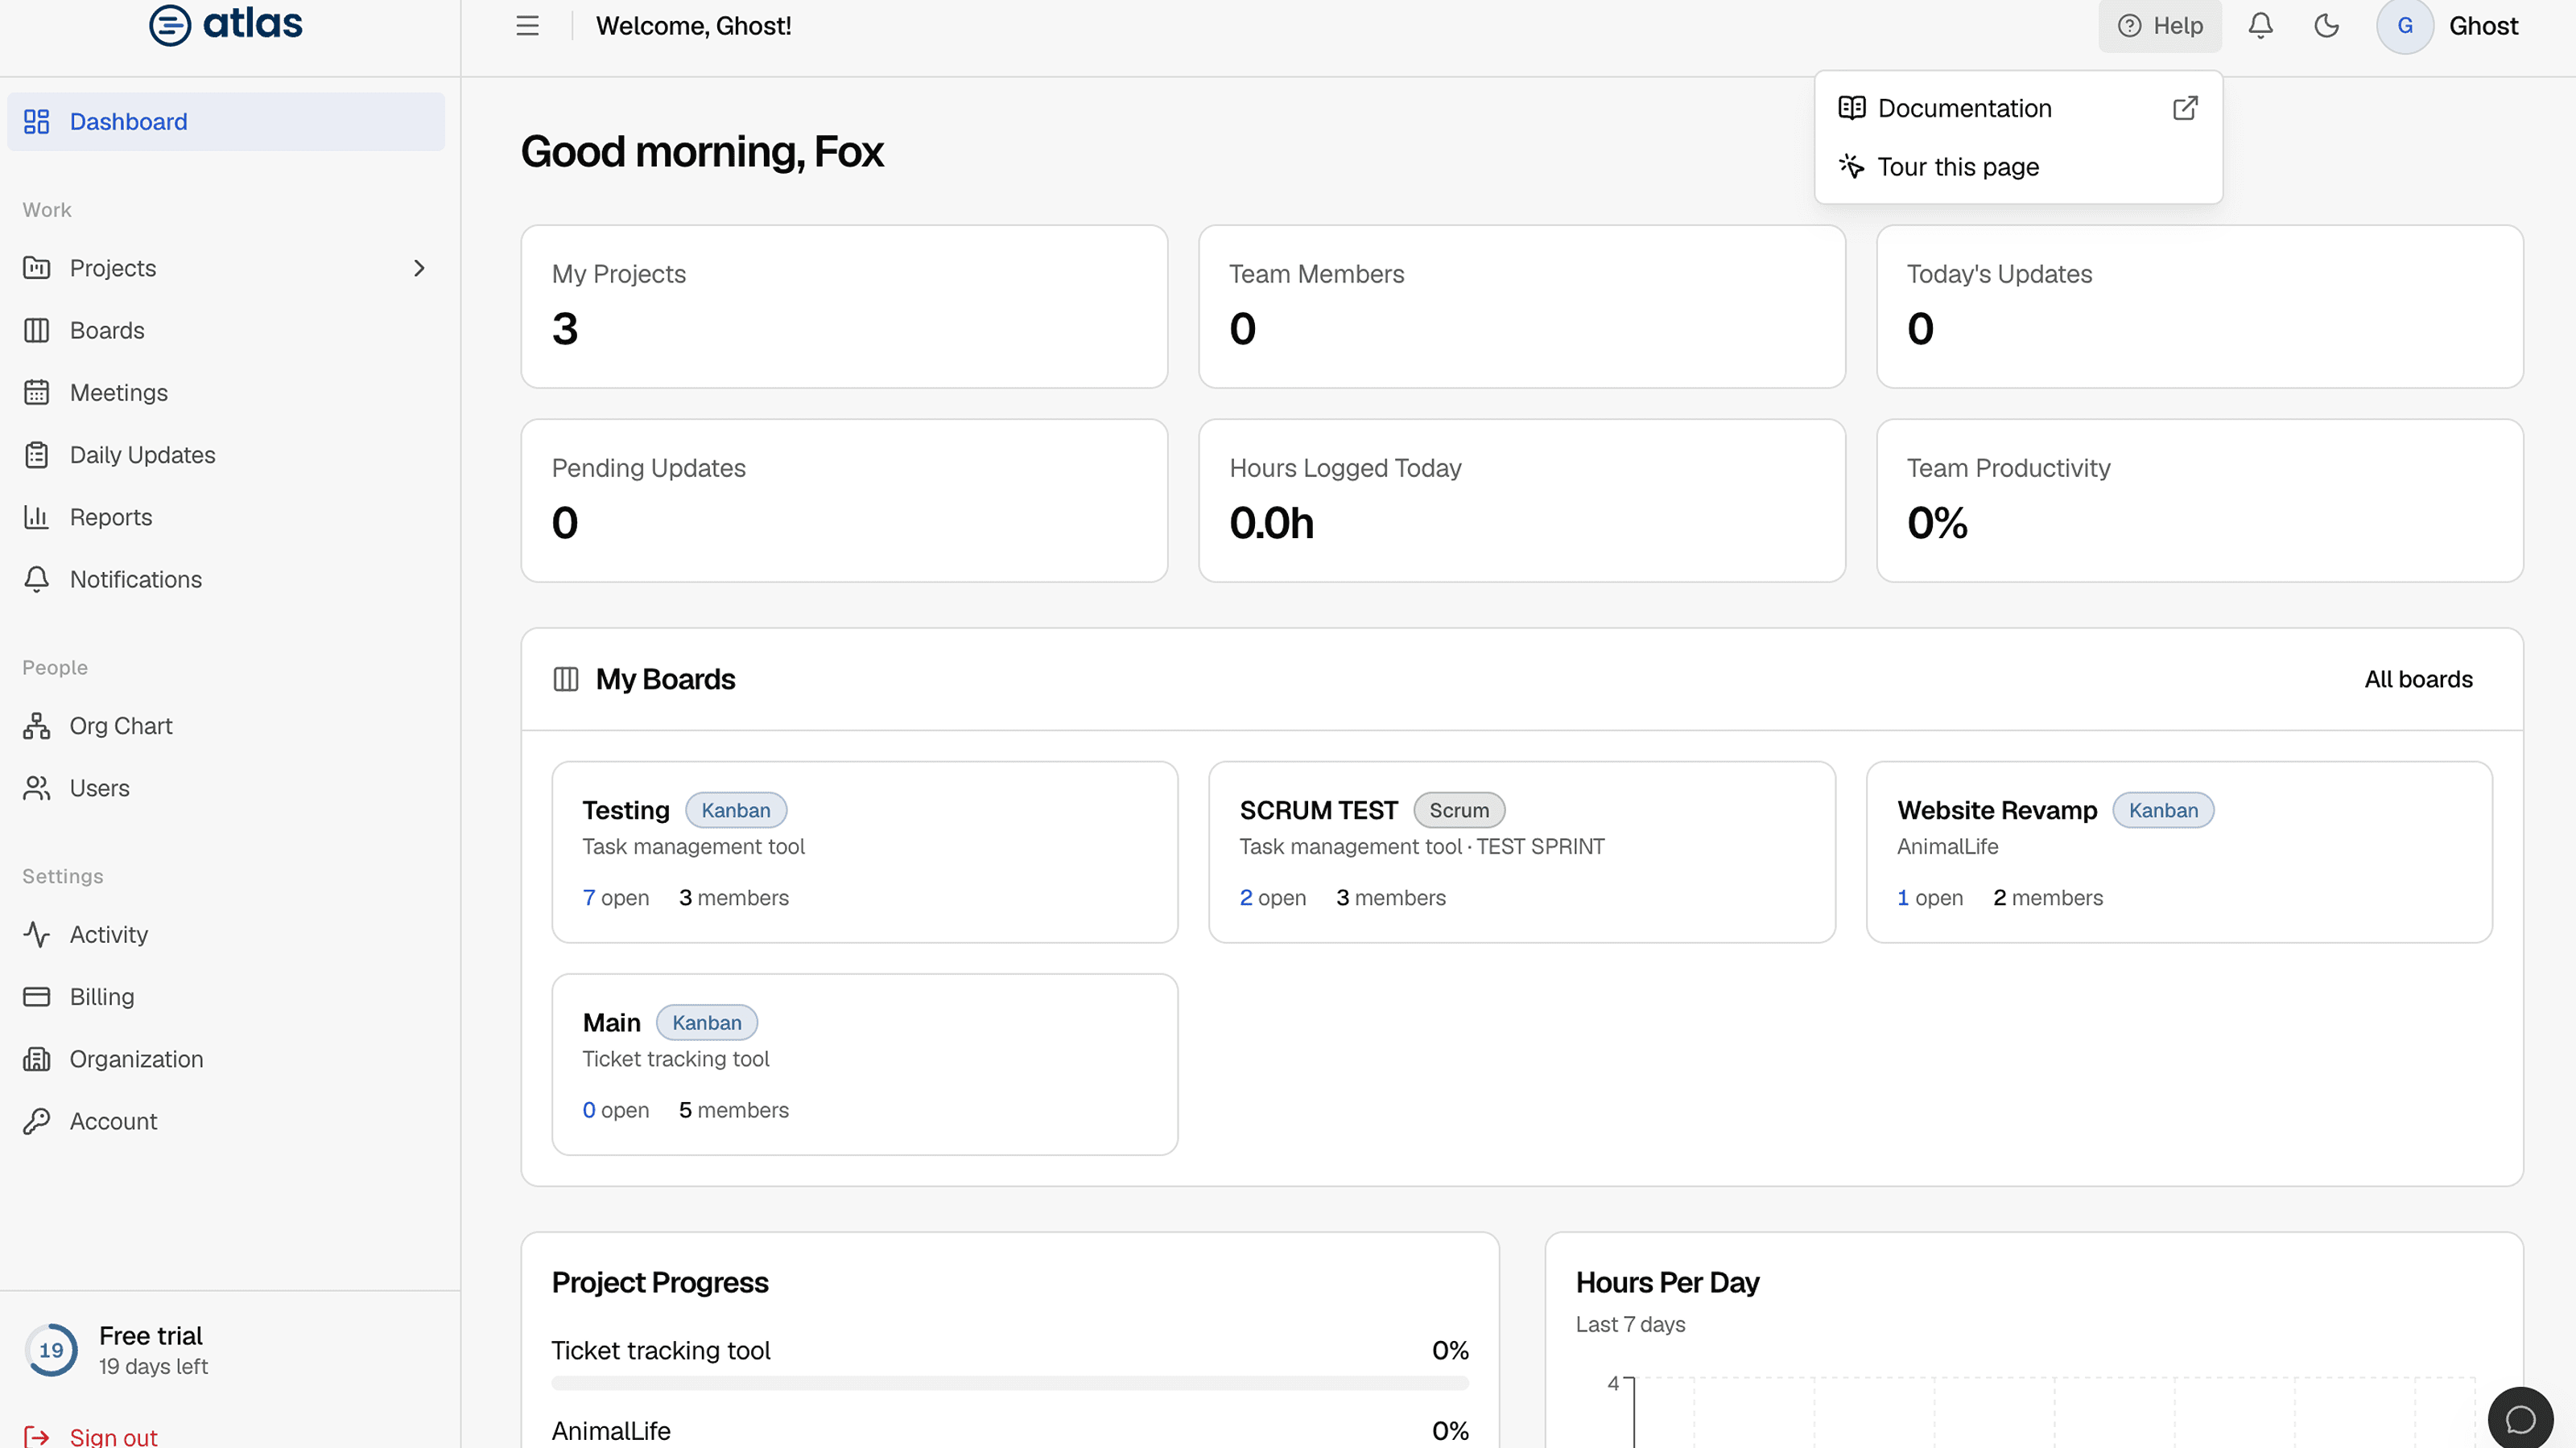Click the Activity pulse icon
2576x1448 pixels.
(37, 934)
